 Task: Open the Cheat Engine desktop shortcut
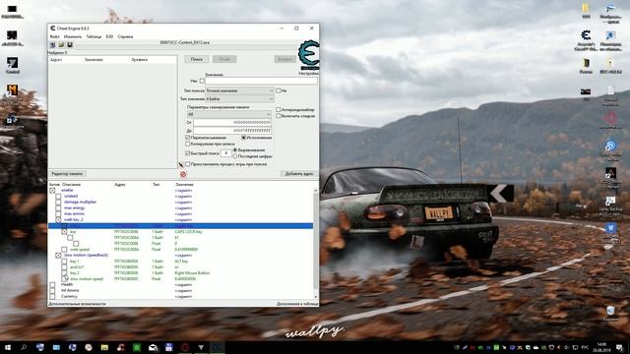[x=587, y=39]
